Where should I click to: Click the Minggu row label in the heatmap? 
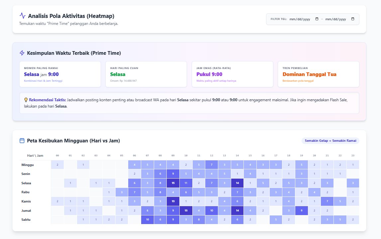click(27, 164)
